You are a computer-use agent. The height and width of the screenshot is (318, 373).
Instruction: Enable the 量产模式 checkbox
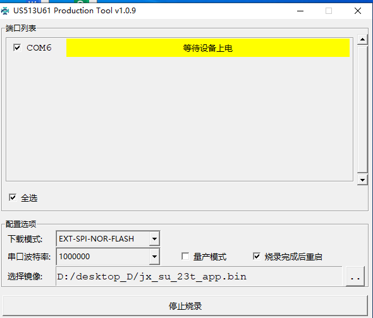point(185,257)
